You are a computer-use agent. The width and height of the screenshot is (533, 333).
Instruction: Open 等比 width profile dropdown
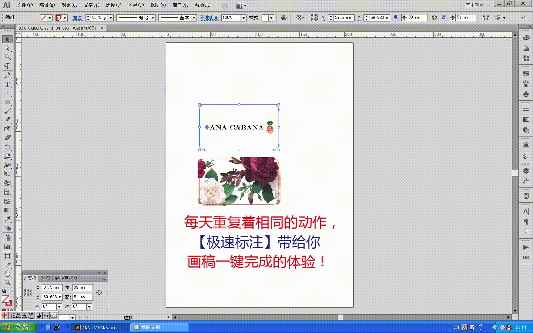coord(153,18)
